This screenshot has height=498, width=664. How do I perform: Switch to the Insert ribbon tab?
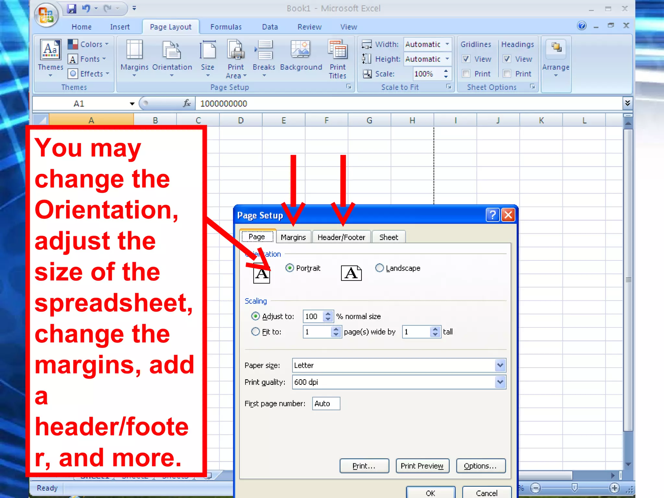(120, 27)
